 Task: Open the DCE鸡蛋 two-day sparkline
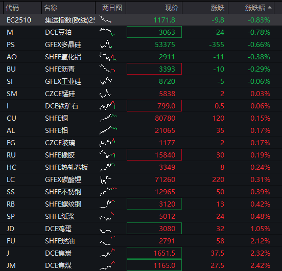tap(105, 231)
